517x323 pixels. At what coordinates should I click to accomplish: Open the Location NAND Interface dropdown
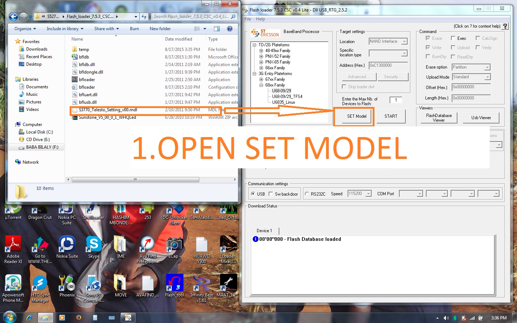pos(404,42)
